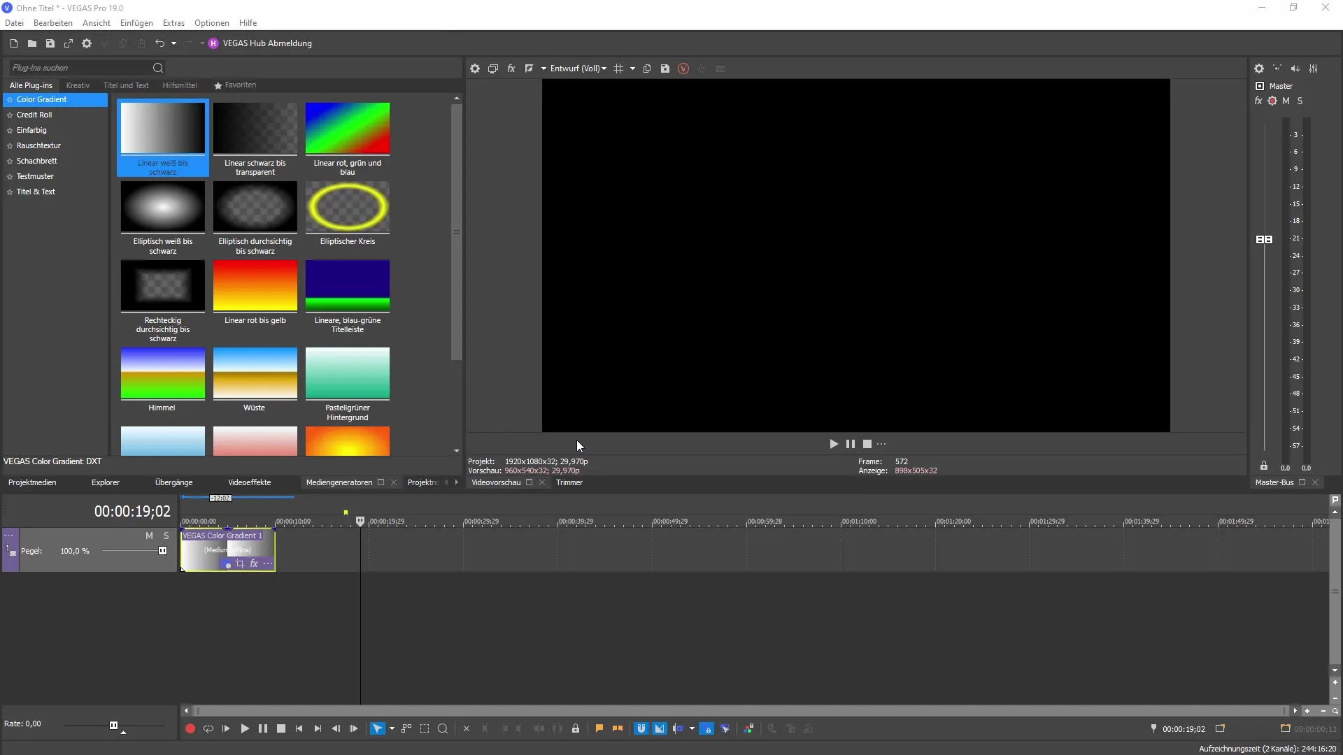
Task: Click the Wüste color gradient thumbnail
Action: point(254,373)
